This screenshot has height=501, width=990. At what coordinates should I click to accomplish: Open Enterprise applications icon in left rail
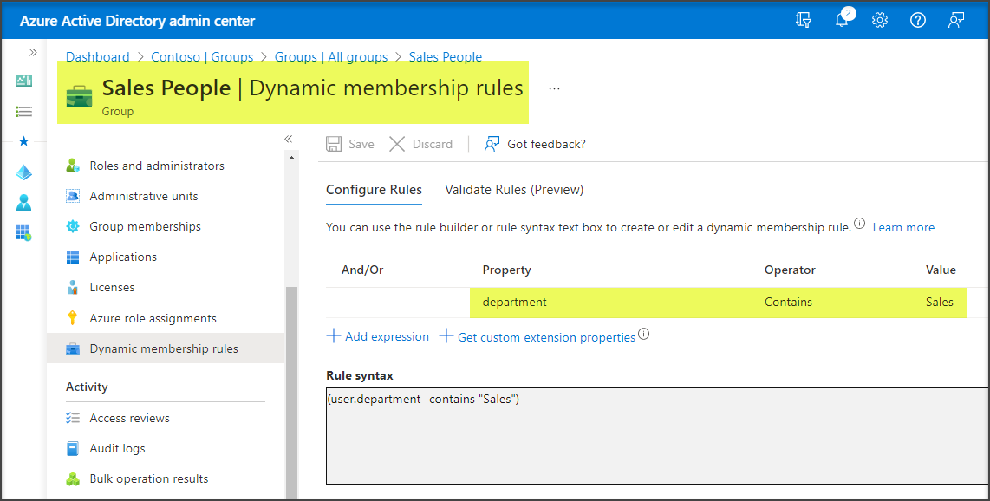[23, 232]
